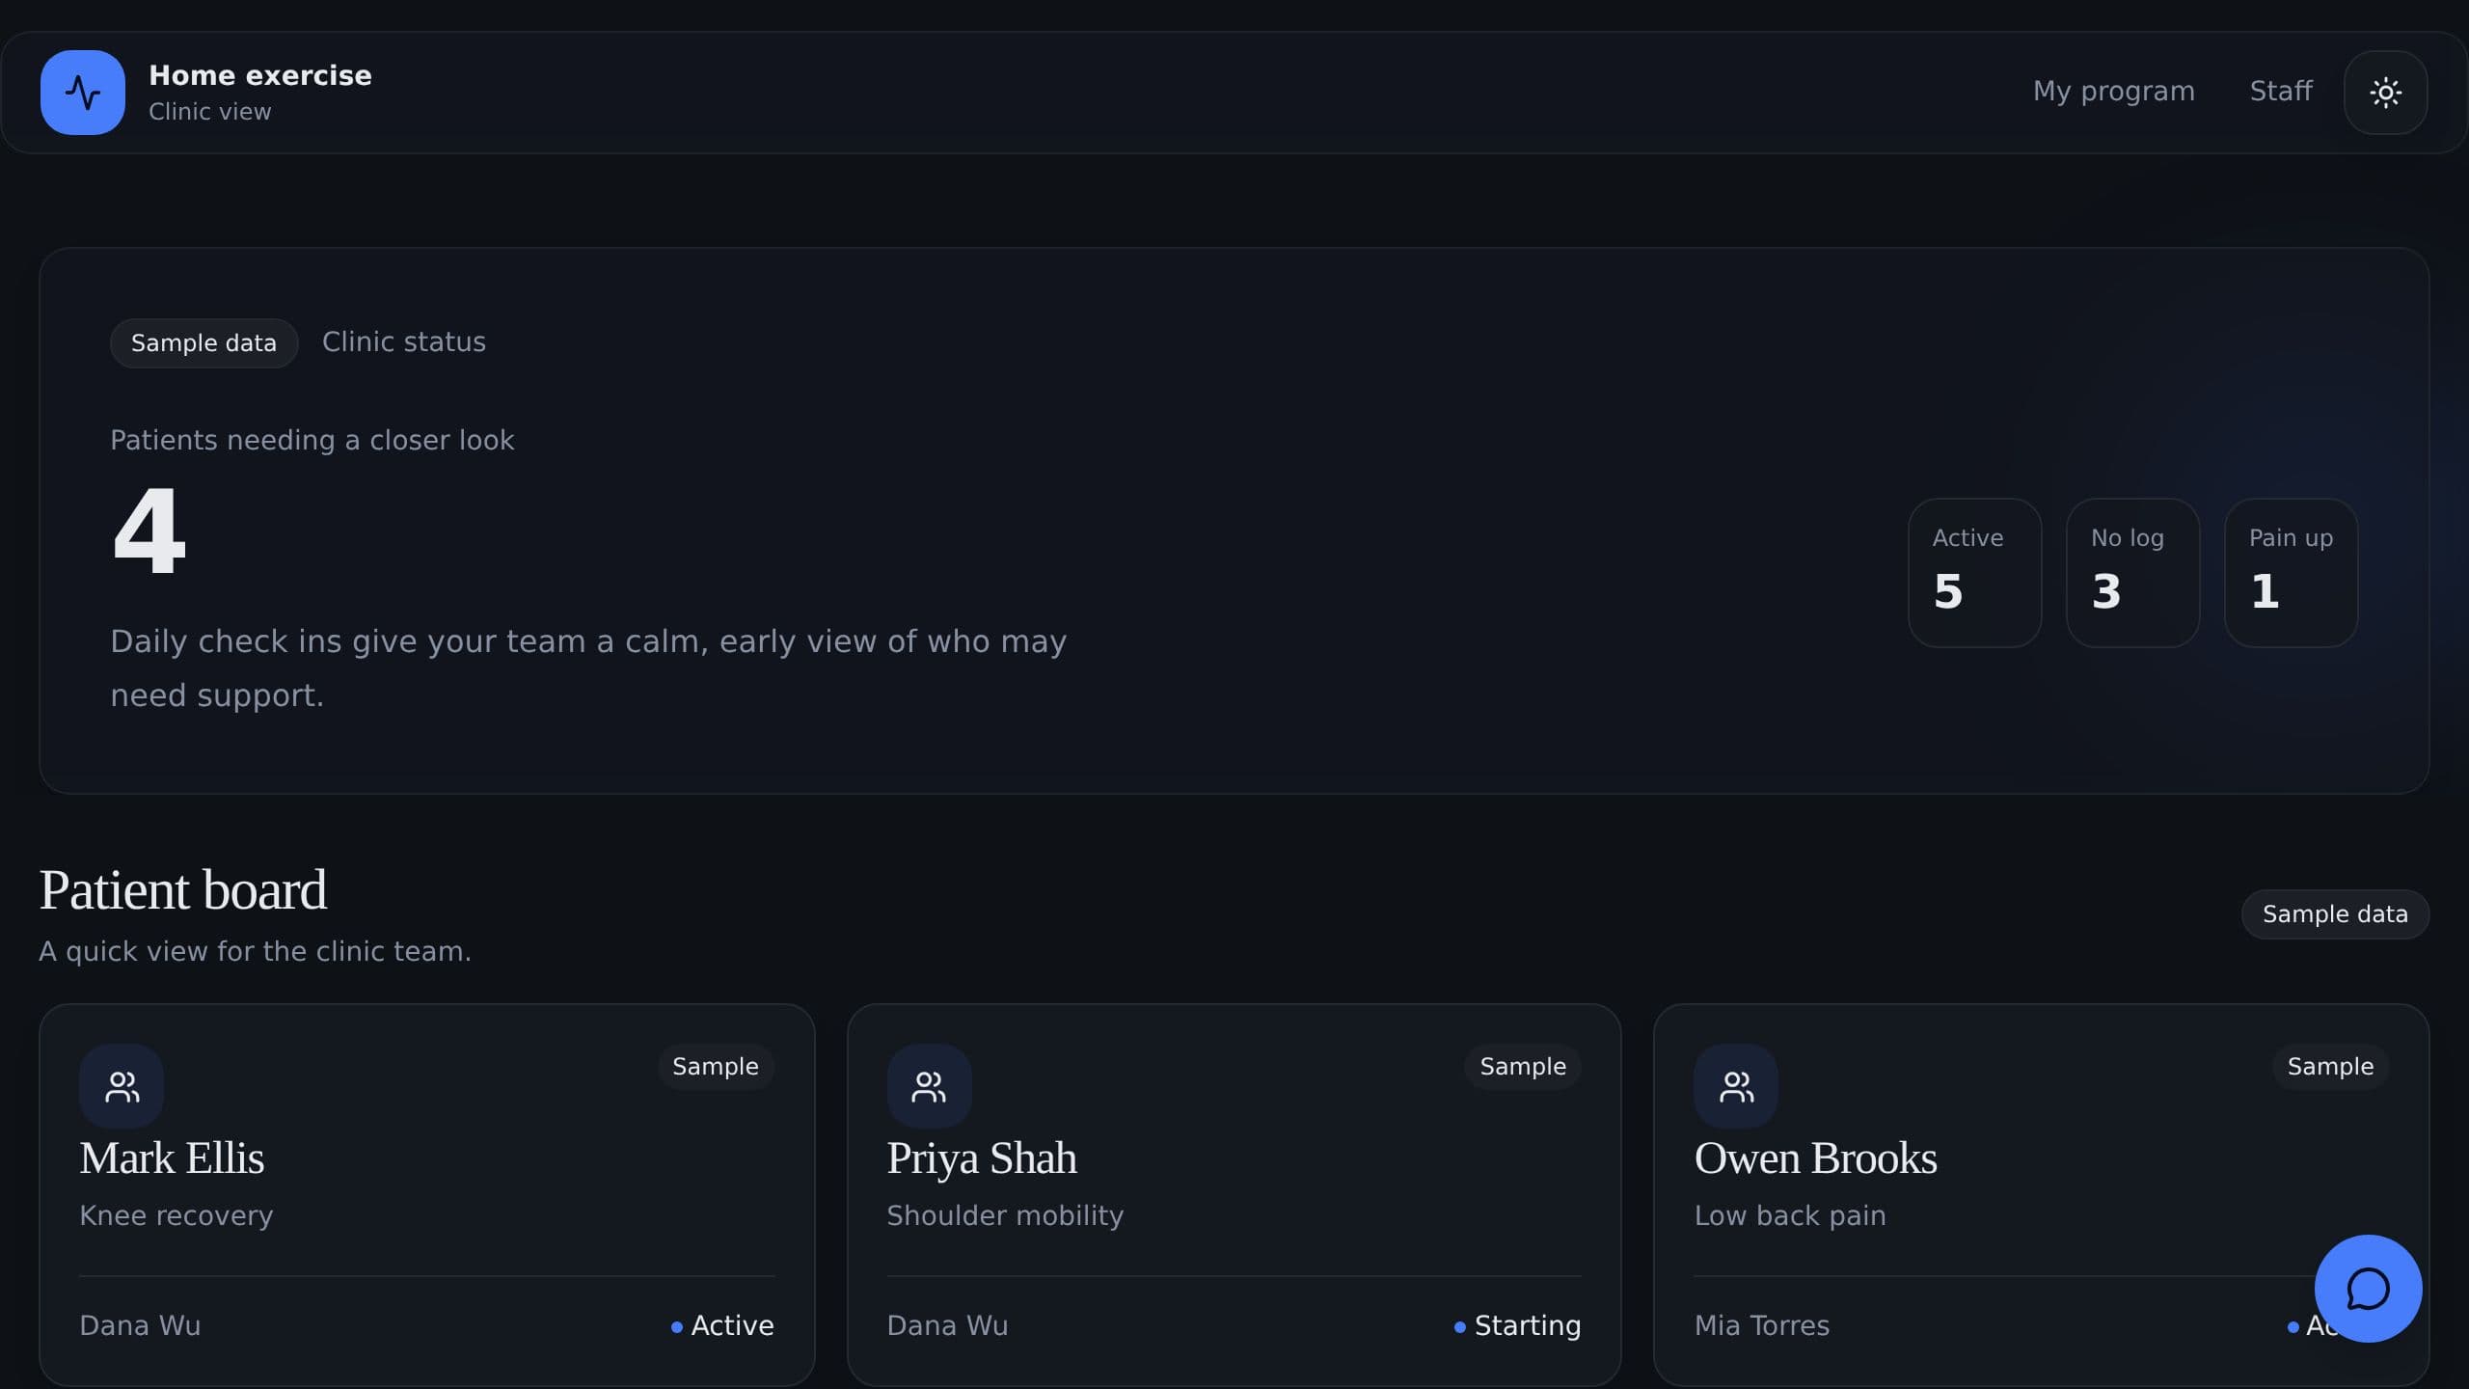Click 'A quick view for the clinic team' text
Image resolution: width=2469 pixels, height=1389 pixels.
(x=256, y=951)
